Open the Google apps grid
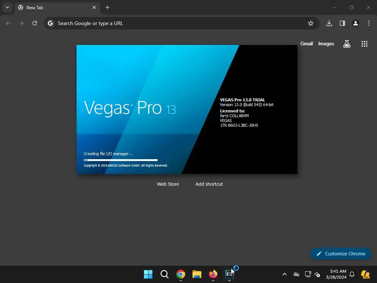The height and width of the screenshot is (283, 377). point(364,44)
